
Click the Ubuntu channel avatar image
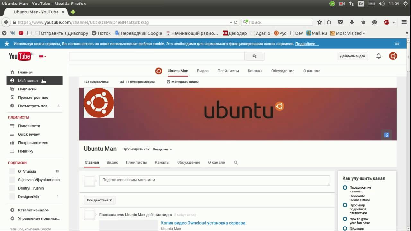click(x=99, y=103)
